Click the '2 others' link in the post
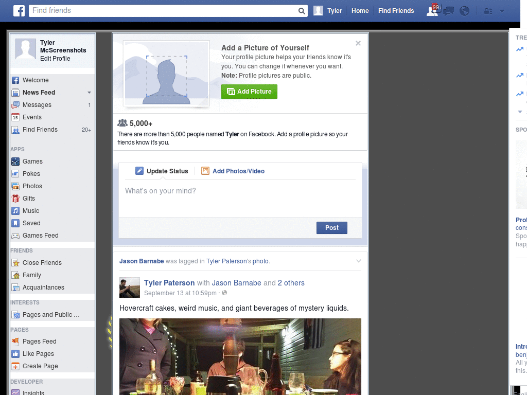This screenshot has height=395, width=527. tap(291, 283)
